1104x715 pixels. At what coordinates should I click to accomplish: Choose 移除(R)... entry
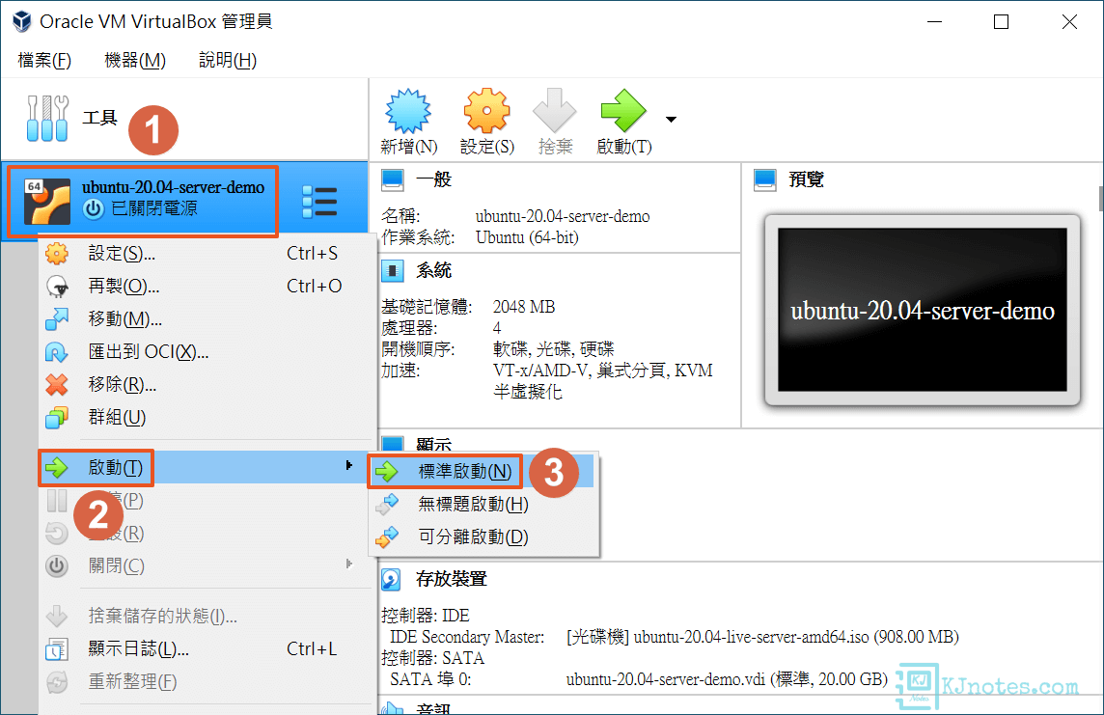207,385
